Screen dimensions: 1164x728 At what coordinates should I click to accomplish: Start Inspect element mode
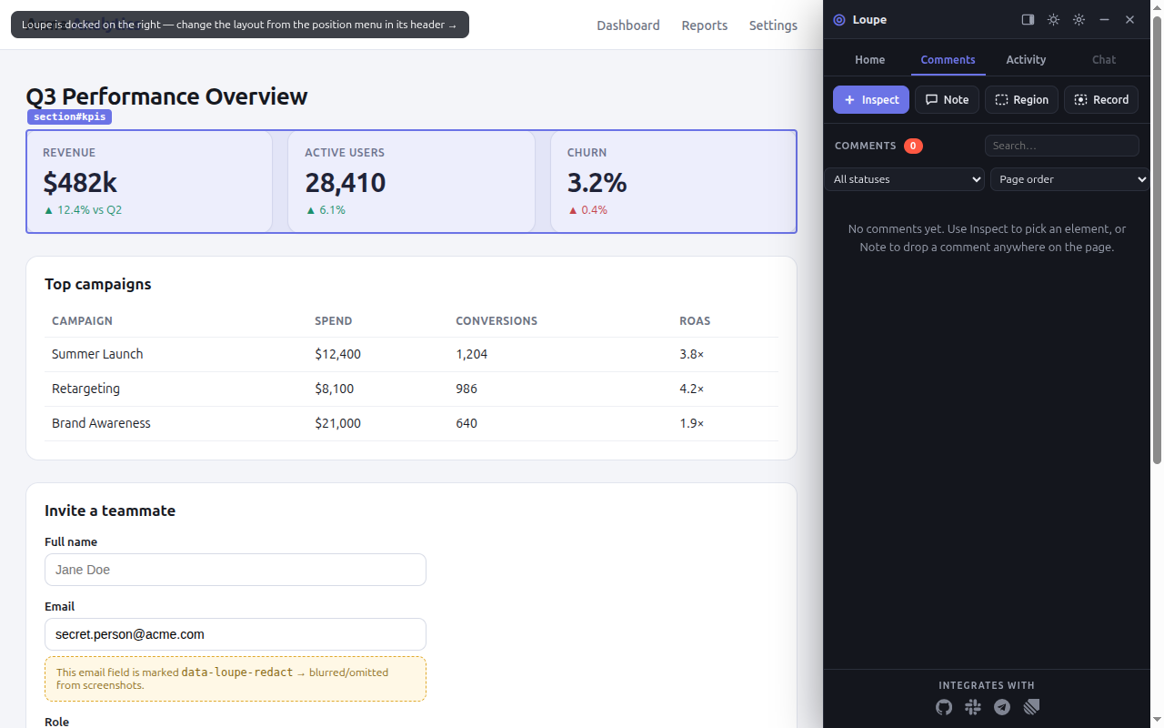click(x=871, y=100)
